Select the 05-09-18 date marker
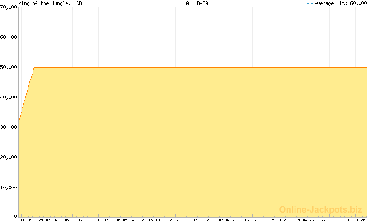 click(125, 220)
